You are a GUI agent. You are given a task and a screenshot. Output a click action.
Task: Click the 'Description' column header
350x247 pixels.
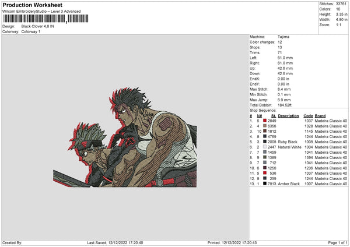[288, 116]
